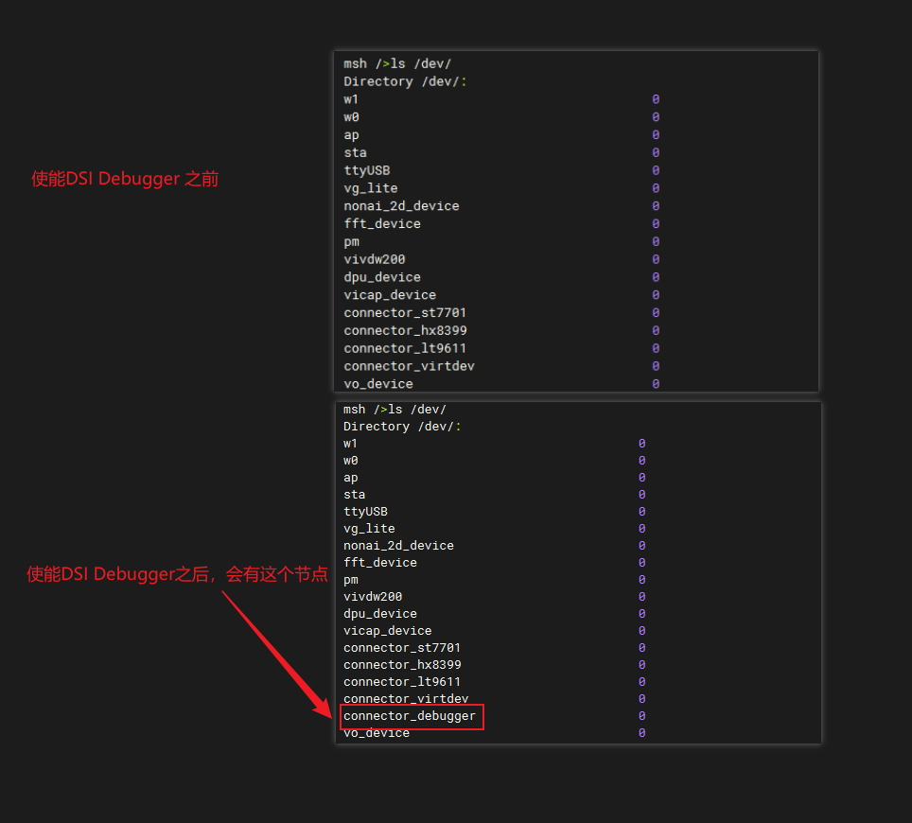Click connector_hx8399 in the lower terminal
The width and height of the screenshot is (912, 823).
[x=402, y=665]
